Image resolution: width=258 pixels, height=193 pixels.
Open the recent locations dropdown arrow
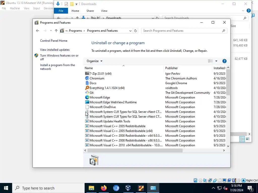[51, 31]
